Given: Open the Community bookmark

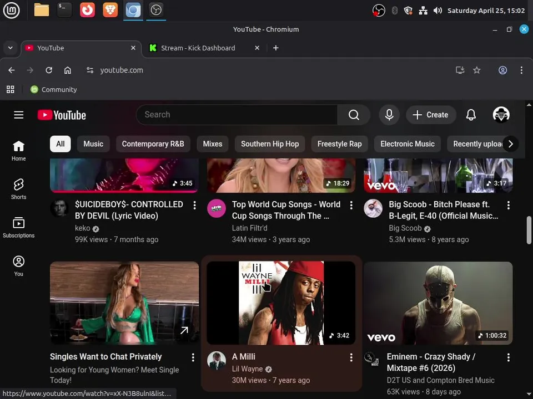Looking at the screenshot, I should click(54, 90).
